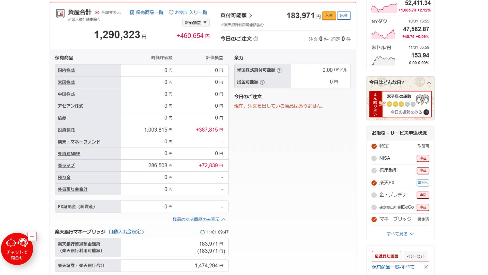Collapse 残高のある商品のみ表示

[x=199, y=219]
